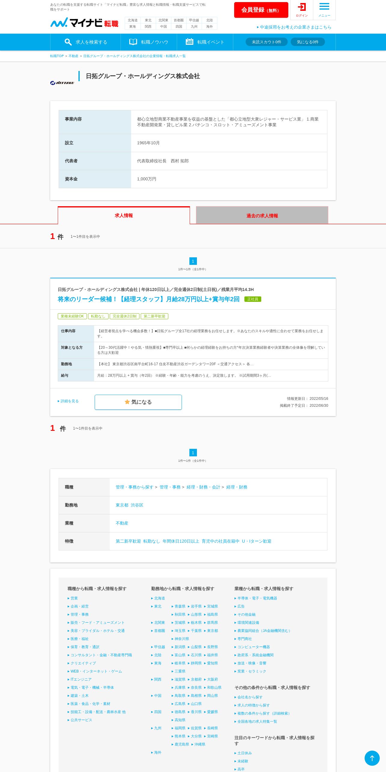Click the 会社名から探す footer link
The image size is (386, 772).
point(249,697)
